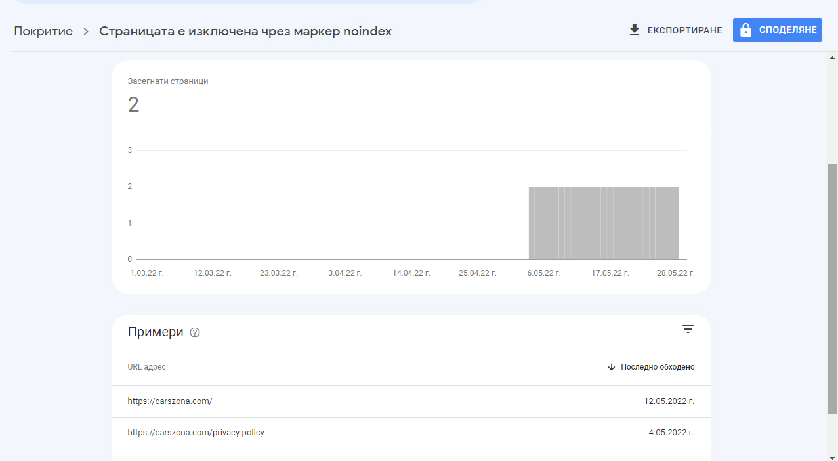Open the filter icon in Примери
Image resolution: width=838 pixels, height=461 pixels.
pos(688,329)
